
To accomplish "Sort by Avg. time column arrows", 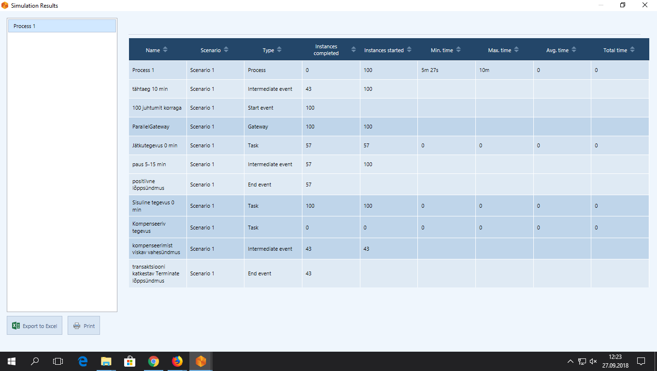I will (x=574, y=50).
